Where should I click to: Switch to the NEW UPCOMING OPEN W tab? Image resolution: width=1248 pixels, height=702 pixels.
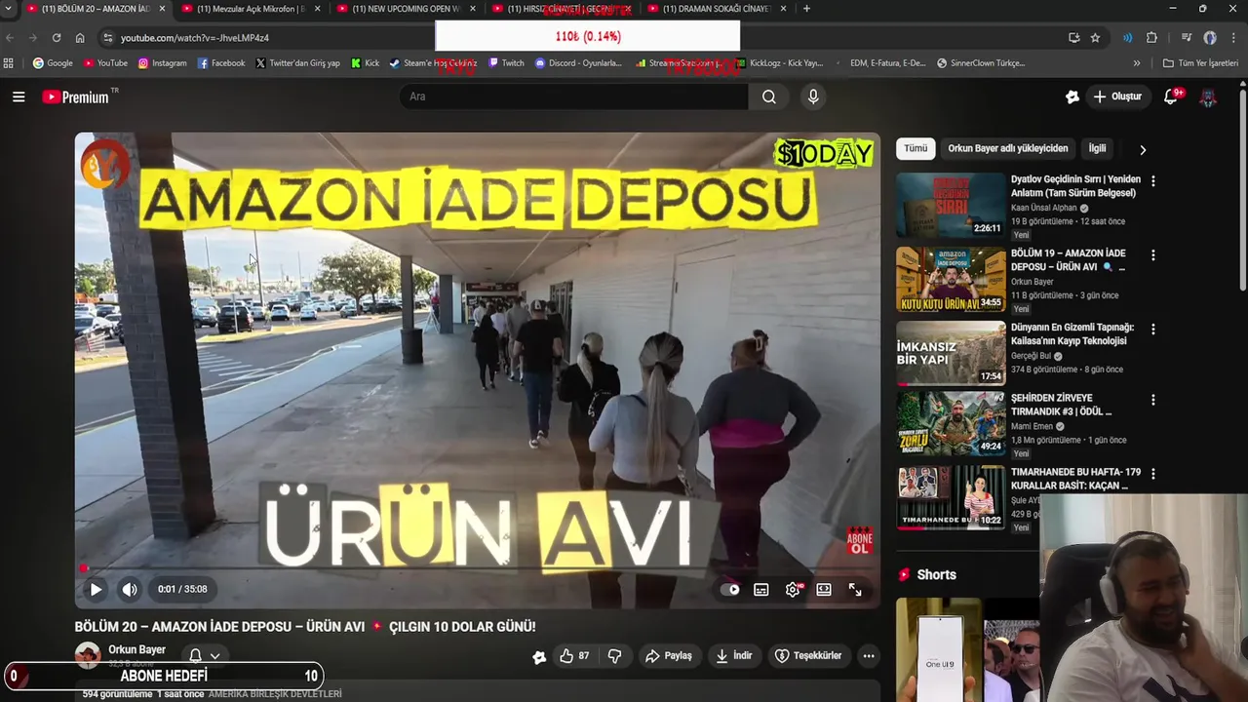(407, 9)
